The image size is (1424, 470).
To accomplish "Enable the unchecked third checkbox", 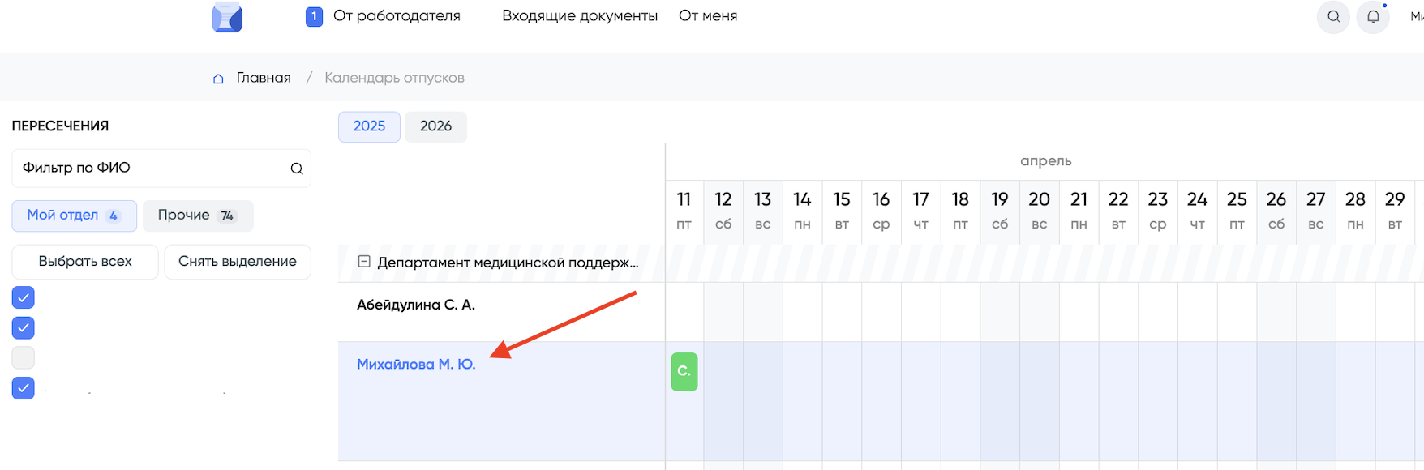I will (24, 358).
